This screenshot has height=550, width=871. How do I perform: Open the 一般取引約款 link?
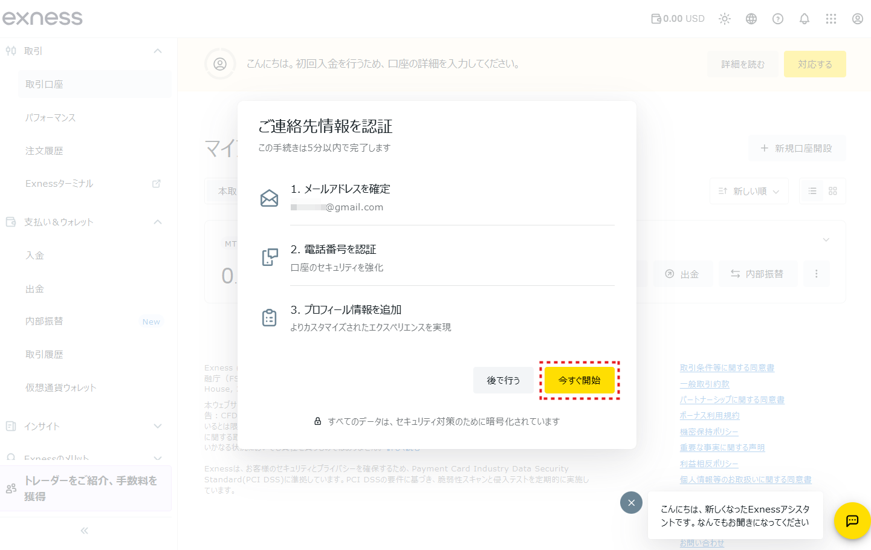coord(705,384)
